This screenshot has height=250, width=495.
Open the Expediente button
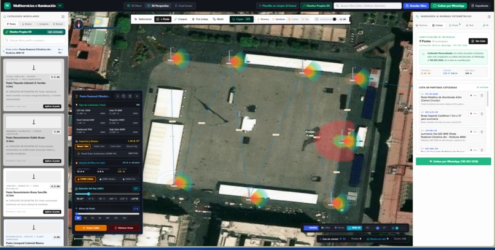(480, 6)
